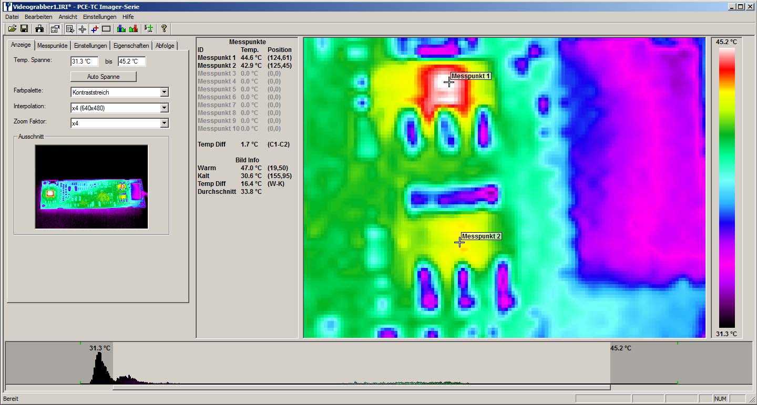Click the print icon in the toolbar

coord(39,28)
